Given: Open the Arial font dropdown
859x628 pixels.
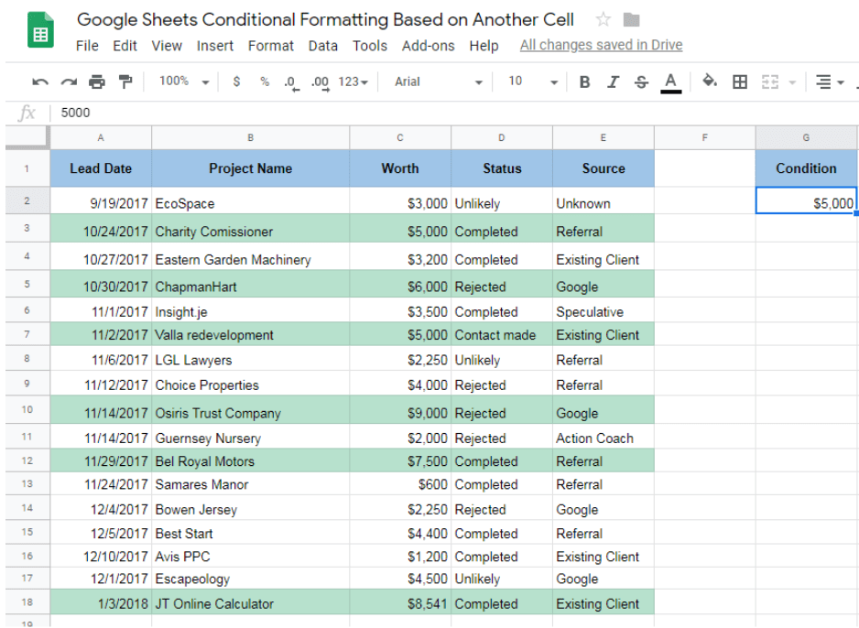Looking at the screenshot, I should [x=439, y=81].
